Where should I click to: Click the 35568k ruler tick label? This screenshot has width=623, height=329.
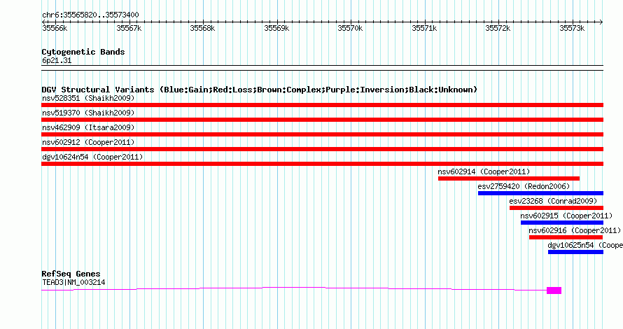click(202, 28)
